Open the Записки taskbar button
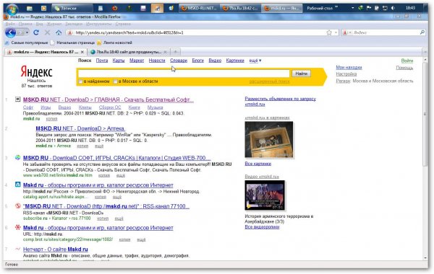This screenshot has width=434, height=274. point(72,8)
